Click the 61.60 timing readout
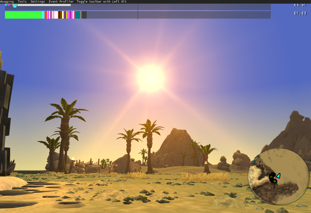 click(300, 13)
